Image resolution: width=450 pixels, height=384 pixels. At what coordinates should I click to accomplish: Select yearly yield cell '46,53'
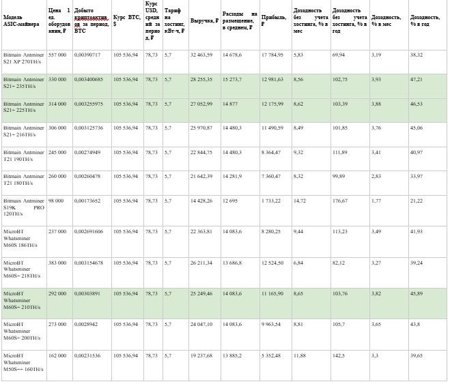pos(427,111)
